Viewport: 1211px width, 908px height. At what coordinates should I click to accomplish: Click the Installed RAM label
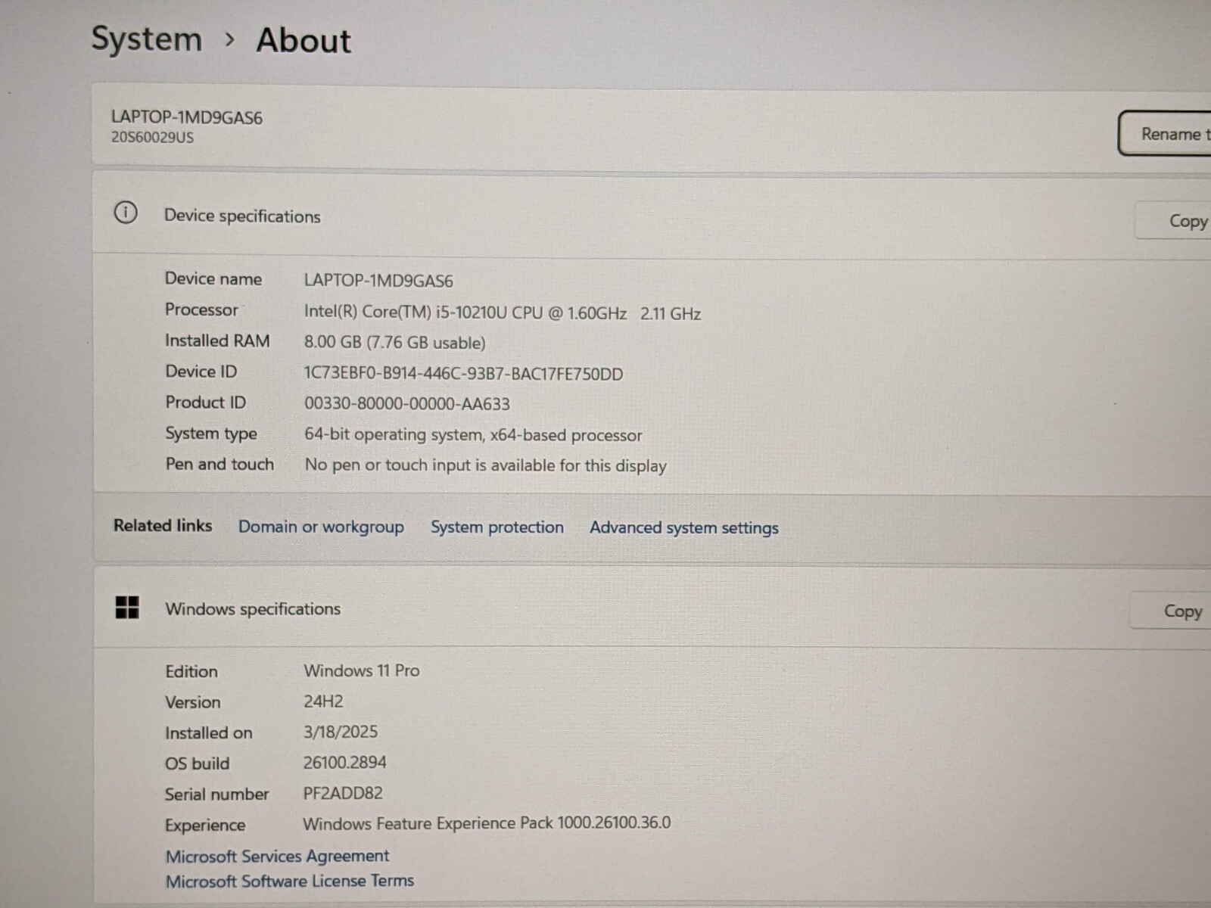tap(217, 340)
